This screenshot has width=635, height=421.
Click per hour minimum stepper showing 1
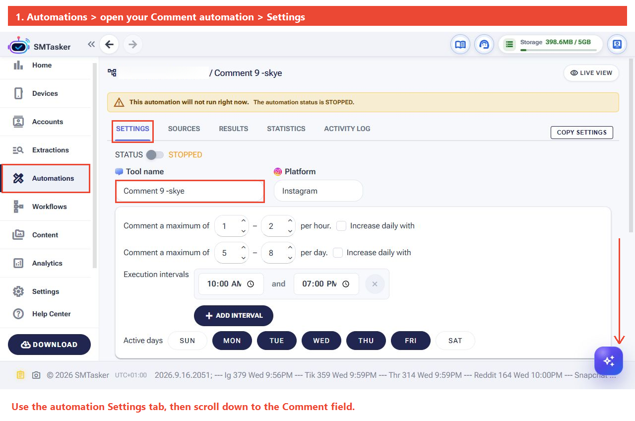pos(232,226)
